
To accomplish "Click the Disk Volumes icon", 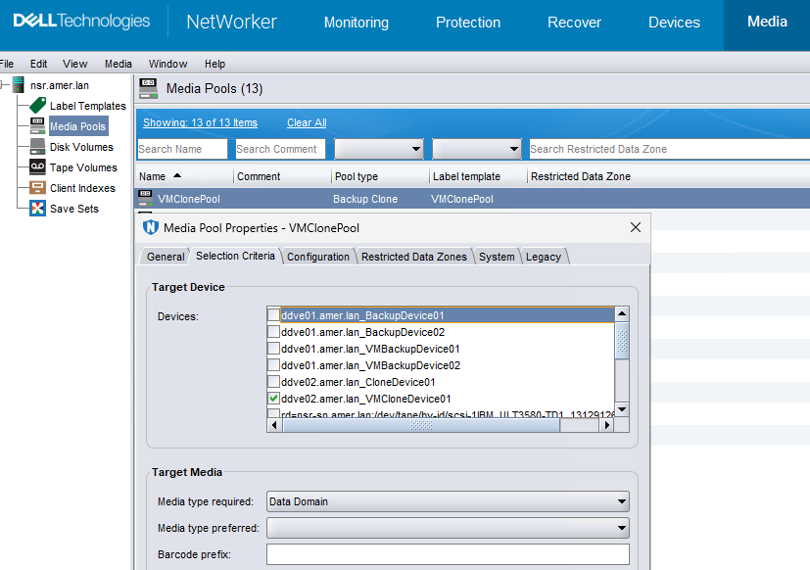I will [x=38, y=147].
